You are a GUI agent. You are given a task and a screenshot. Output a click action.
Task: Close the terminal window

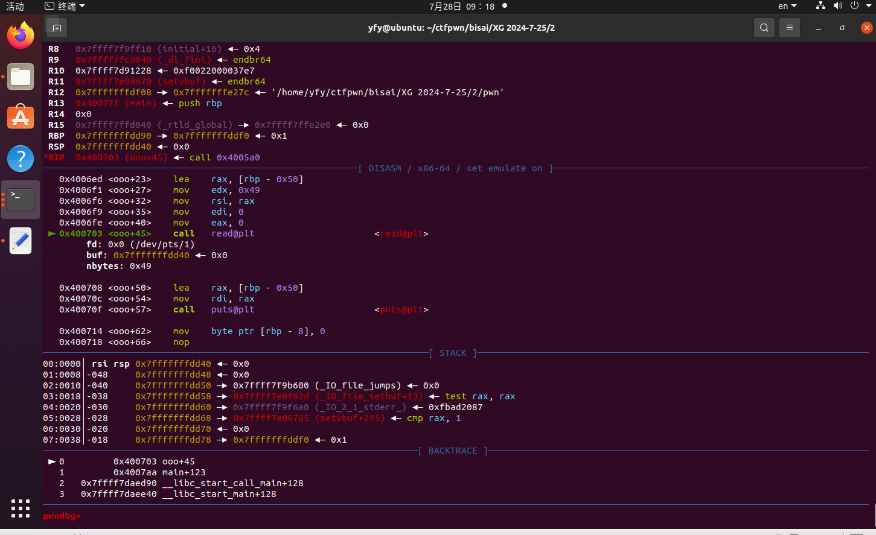(866, 28)
